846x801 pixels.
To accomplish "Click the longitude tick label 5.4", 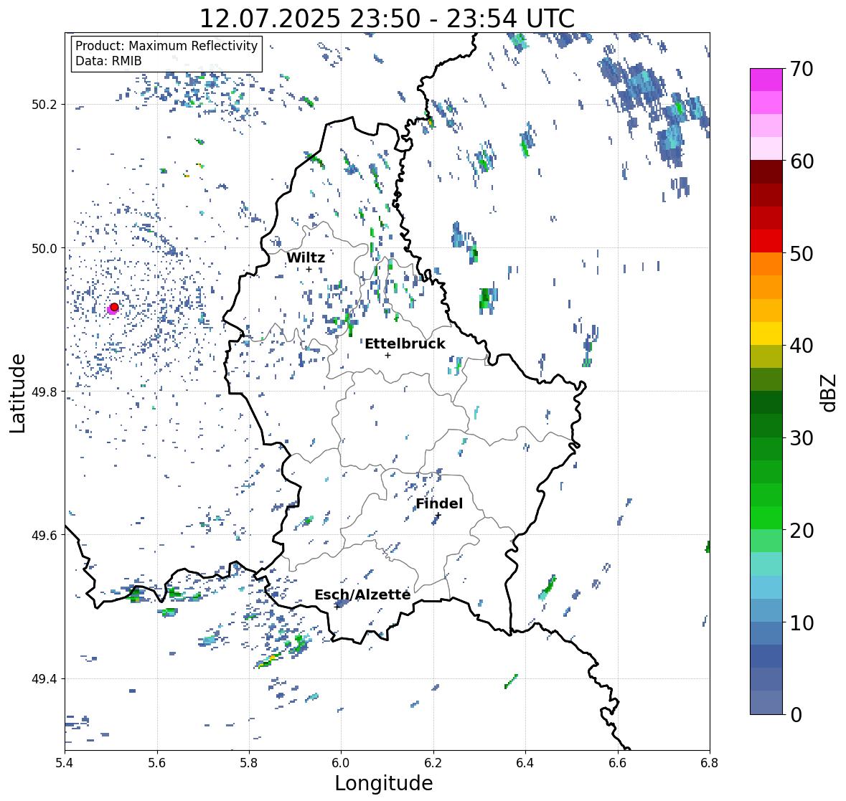I will tap(65, 762).
